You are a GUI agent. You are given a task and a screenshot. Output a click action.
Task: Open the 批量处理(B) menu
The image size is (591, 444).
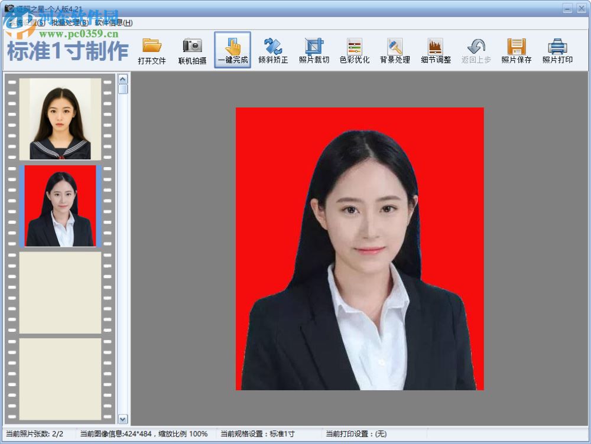click(x=69, y=22)
